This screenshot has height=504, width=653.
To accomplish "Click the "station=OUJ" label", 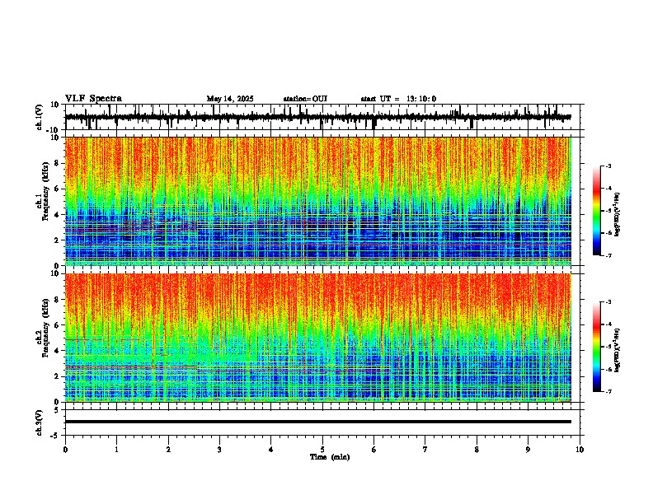I will click(x=305, y=99).
